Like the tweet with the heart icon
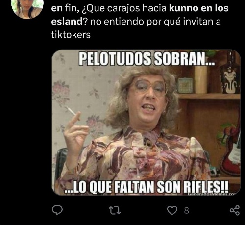This screenshot has height=225, width=245. tap(172, 210)
